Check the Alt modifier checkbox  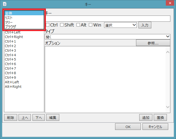tap(78, 25)
